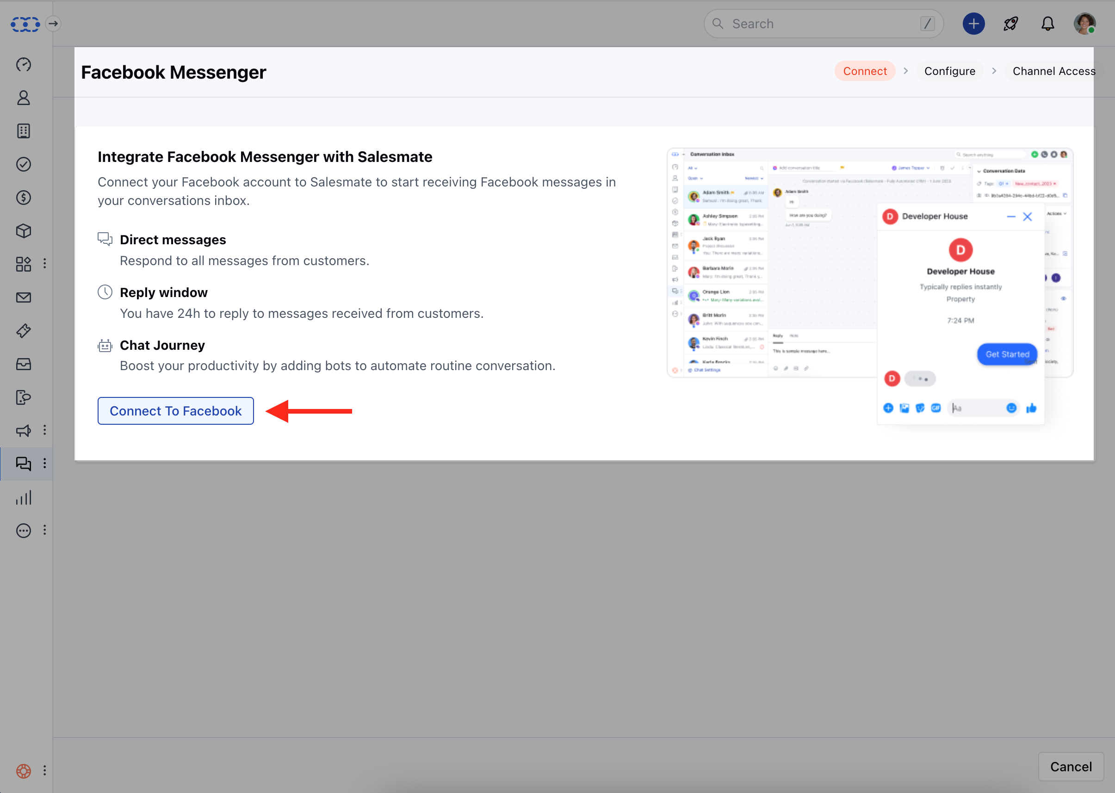1115x793 pixels.
Task: Open Contacts person icon in sidebar
Action: (x=24, y=98)
